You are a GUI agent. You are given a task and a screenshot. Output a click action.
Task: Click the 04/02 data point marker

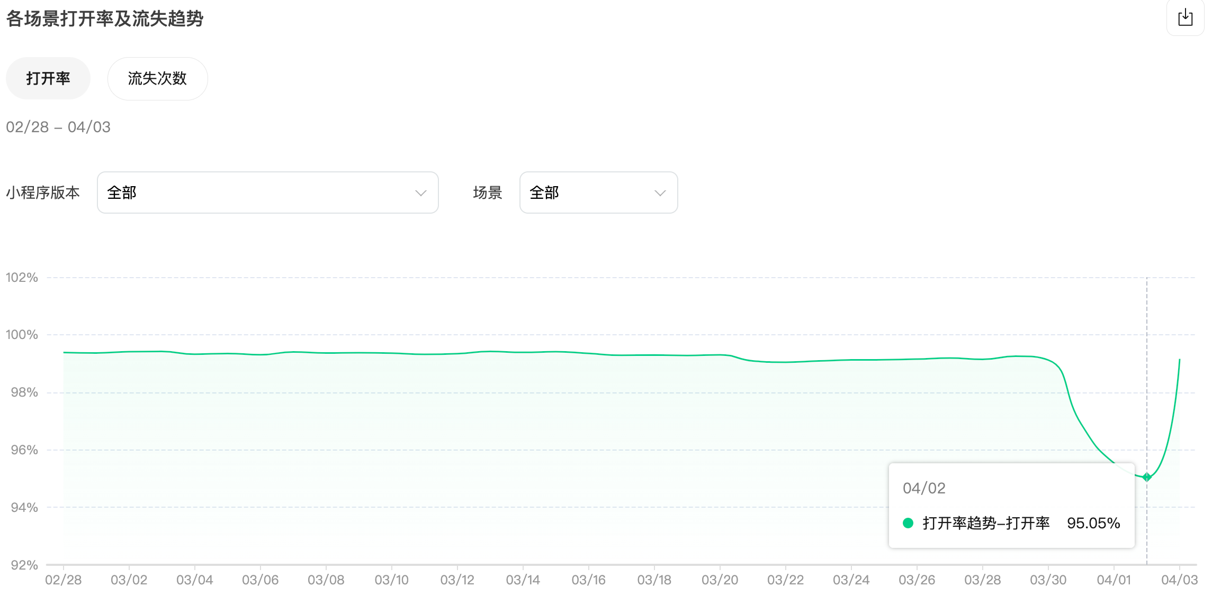(1147, 477)
